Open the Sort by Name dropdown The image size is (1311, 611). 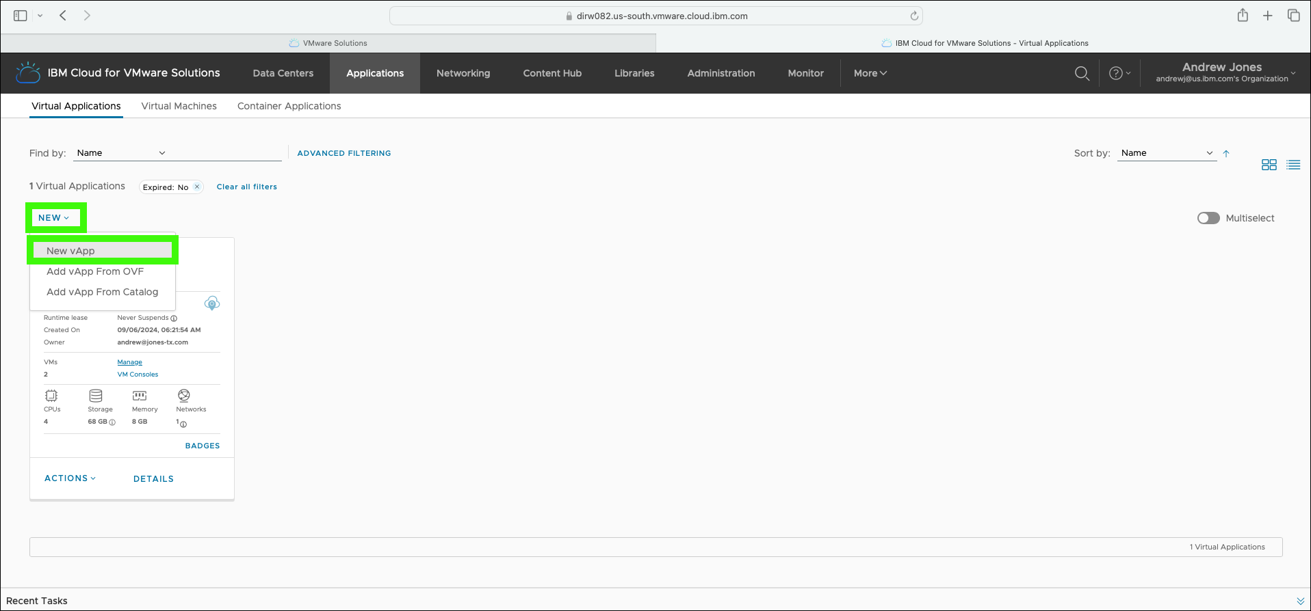pos(1167,153)
